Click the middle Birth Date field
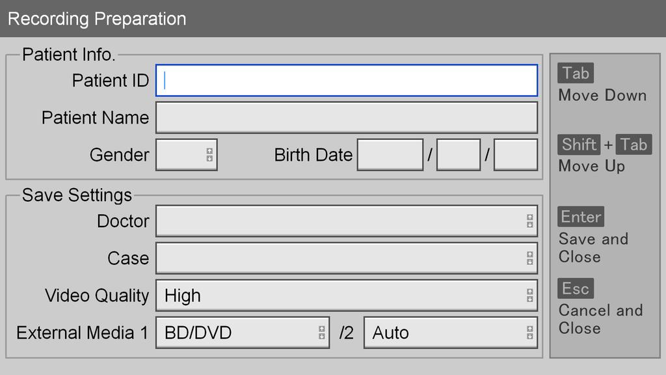This screenshot has height=375, width=666. (459, 155)
